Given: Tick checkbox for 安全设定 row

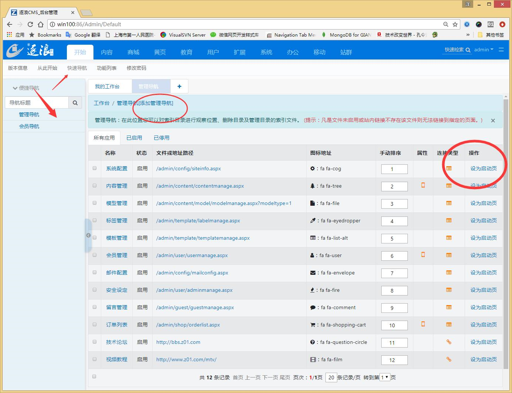Looking at the screenshot, I should (x=95, y=290).
